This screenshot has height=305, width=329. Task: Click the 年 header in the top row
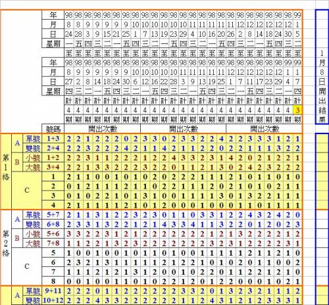(x=53, y=15)
